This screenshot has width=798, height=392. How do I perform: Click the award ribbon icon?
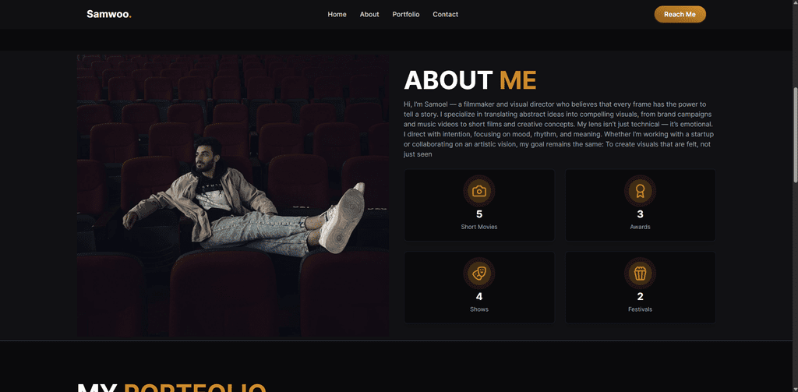tap(640, 191)
